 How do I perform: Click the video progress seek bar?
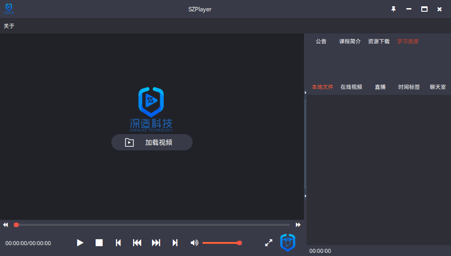point(152,224)
